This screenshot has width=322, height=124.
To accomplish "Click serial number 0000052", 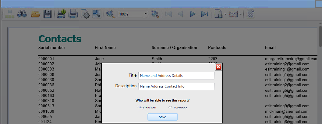I will point(46,90).
